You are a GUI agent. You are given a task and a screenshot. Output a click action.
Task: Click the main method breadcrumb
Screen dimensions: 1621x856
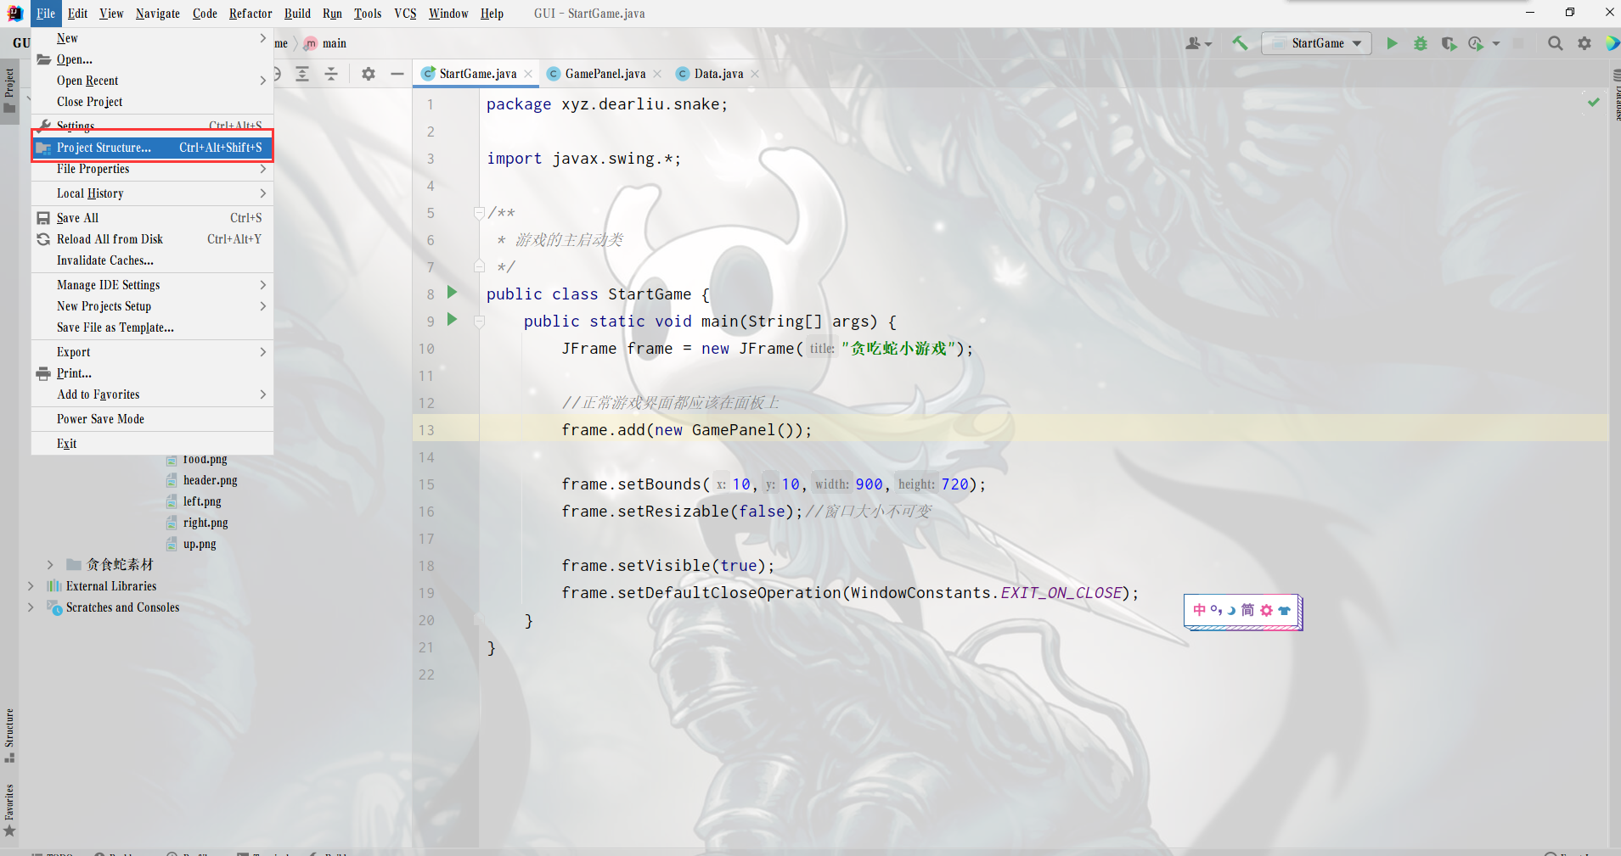tap(326, 43)
